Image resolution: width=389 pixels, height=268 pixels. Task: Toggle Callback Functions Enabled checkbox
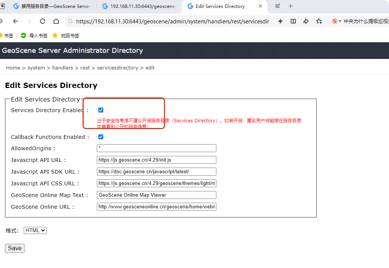pos(101,137)
